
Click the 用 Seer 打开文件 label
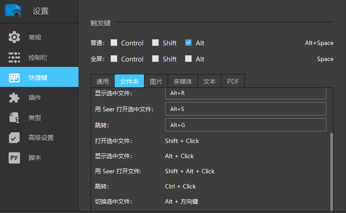click(x=118, y=171)
